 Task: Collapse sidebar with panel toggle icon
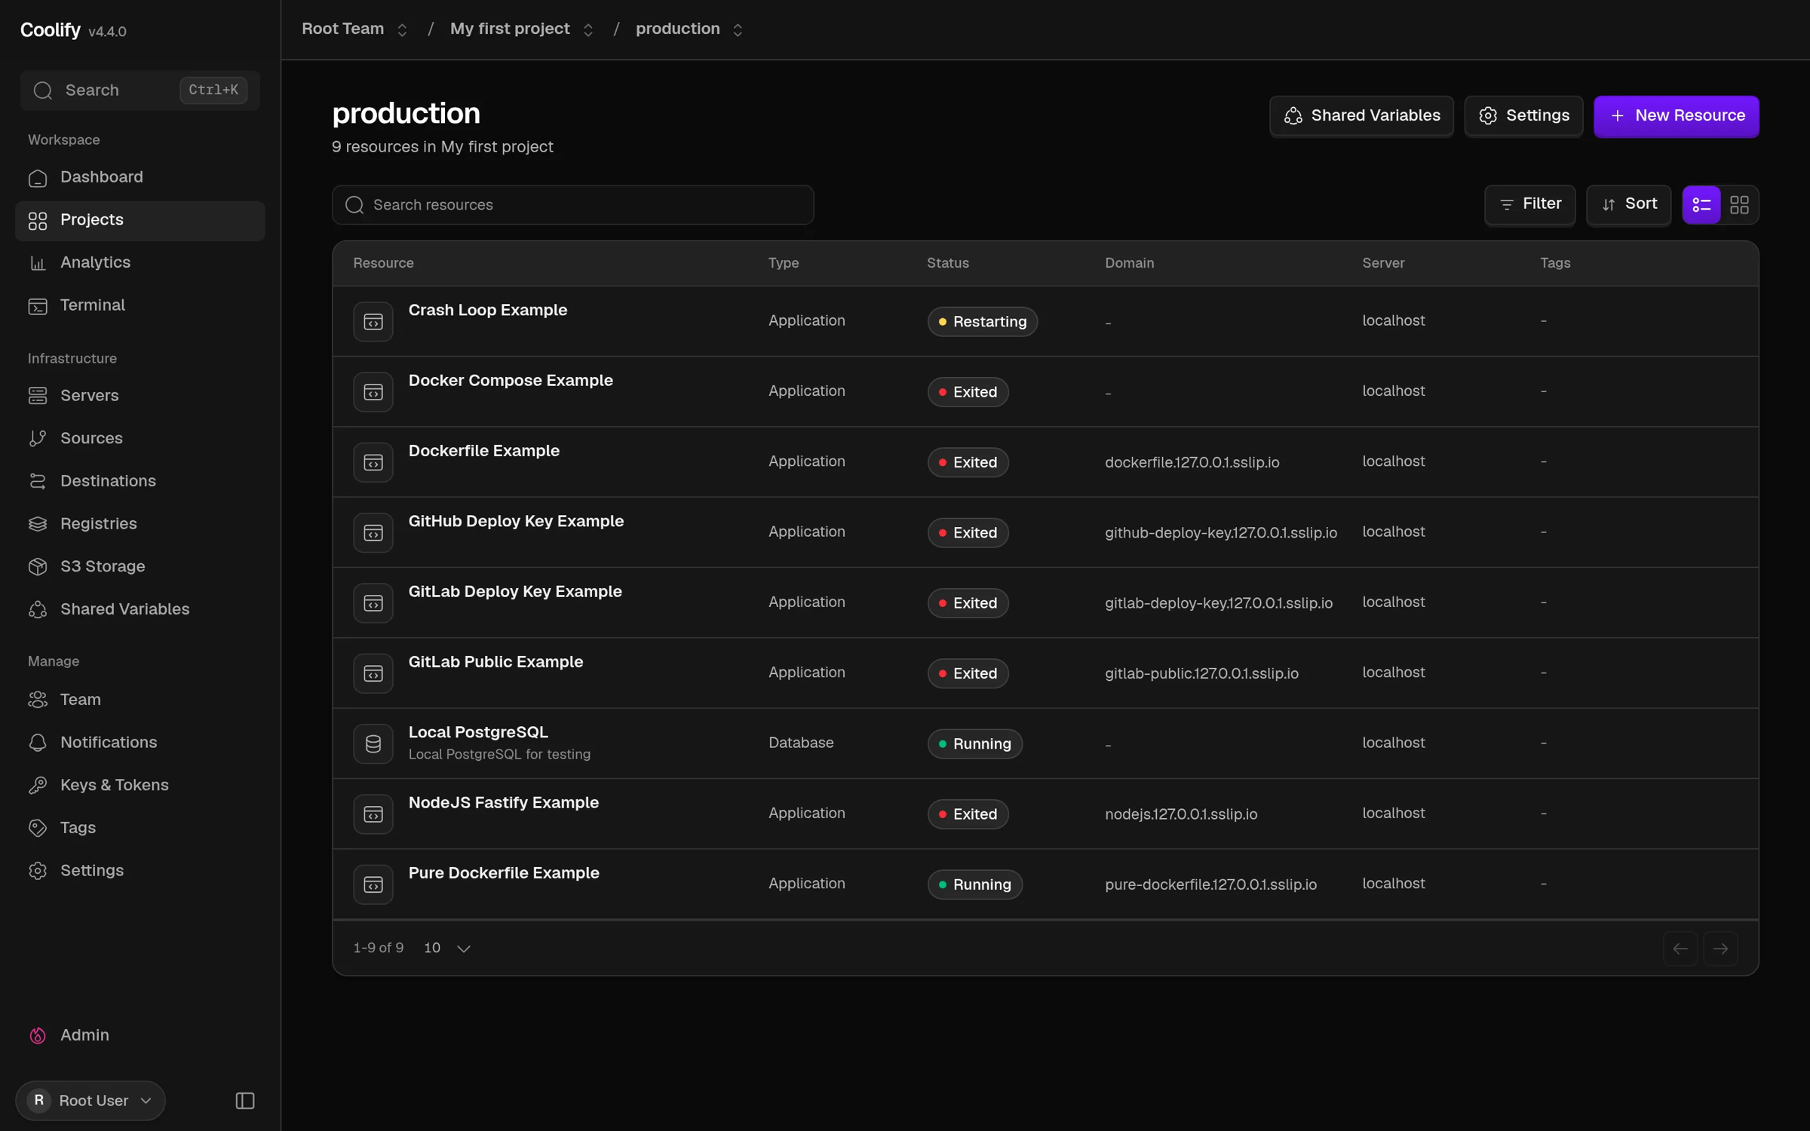tap(245, 1101)
